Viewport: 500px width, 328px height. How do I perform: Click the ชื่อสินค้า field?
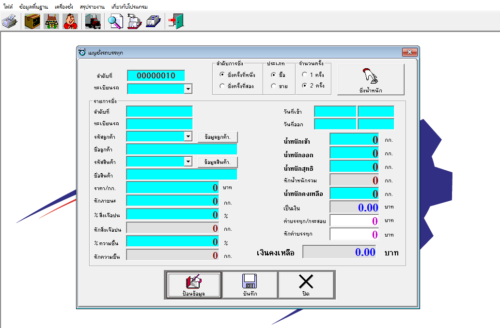coord(182,175)
